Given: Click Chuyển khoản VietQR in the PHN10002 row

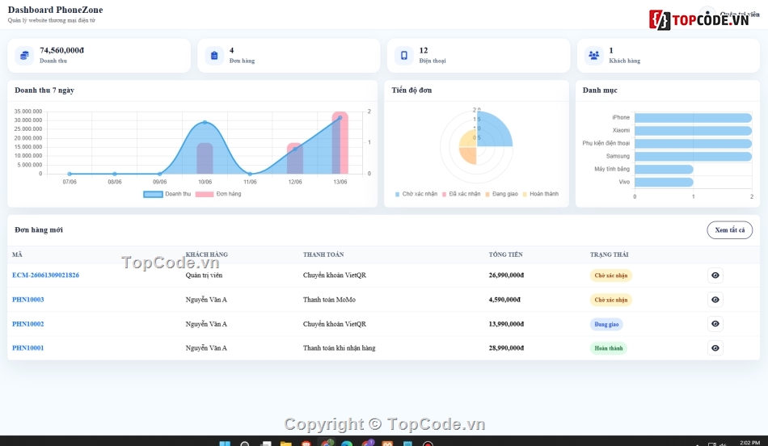Looking at the screenshot, I should [x=335, y=324].
